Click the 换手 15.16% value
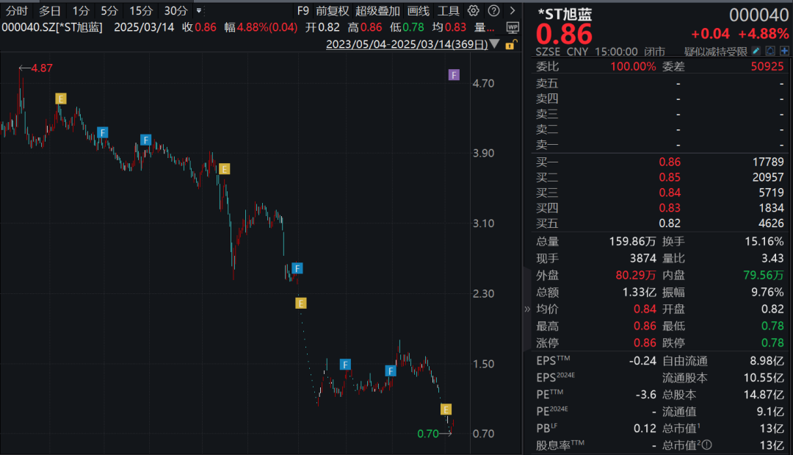The height and width of the screenshot is (455, 793). tap(764, 241)
